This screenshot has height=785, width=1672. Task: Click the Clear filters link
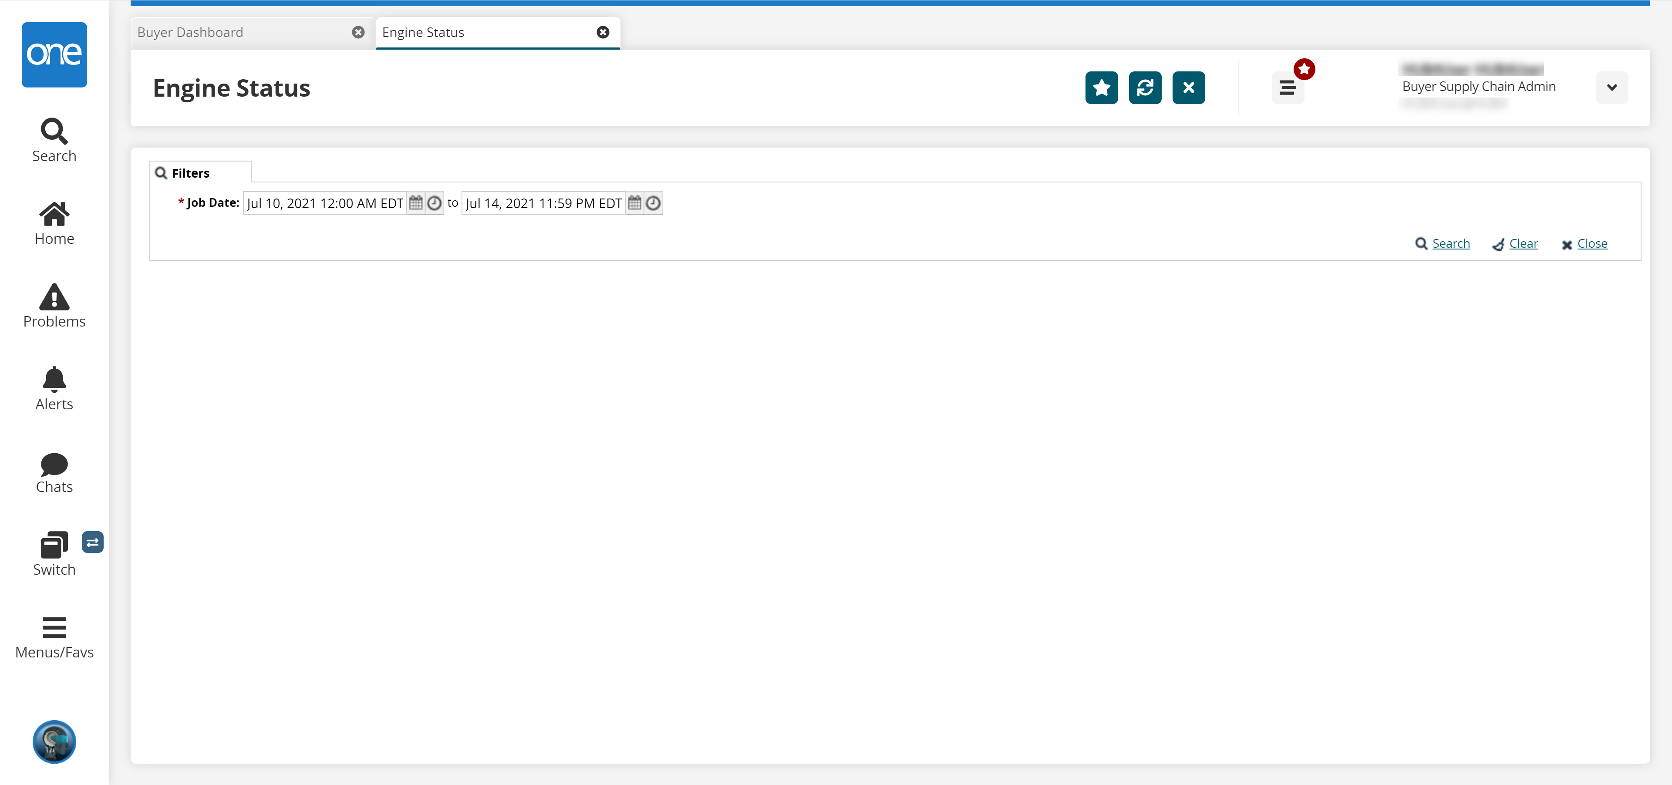[x=1523, y=243]
